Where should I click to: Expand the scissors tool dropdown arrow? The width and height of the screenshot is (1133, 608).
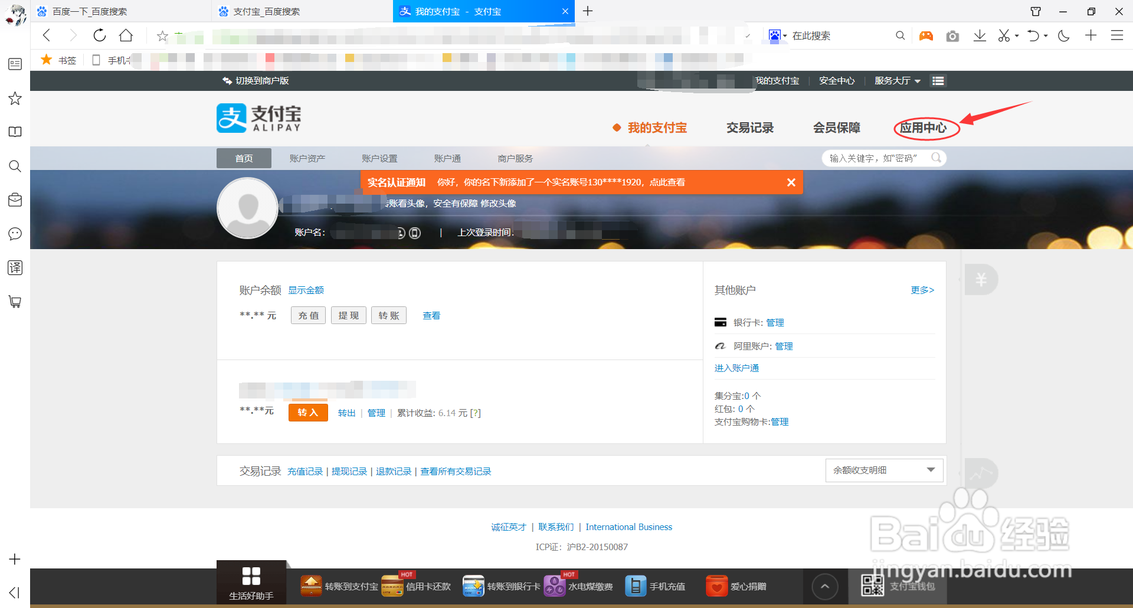(1017, 36)
